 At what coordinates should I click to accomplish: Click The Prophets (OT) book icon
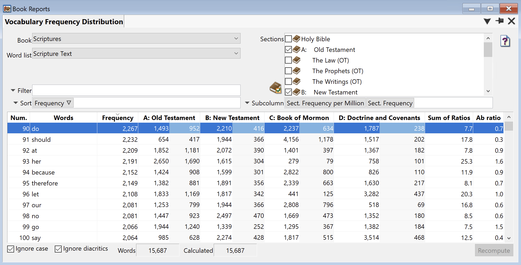coord(296,71)
